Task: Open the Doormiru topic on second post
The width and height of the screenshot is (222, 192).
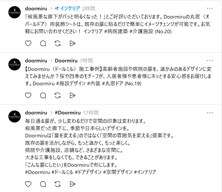Action: tap(66, 61)
